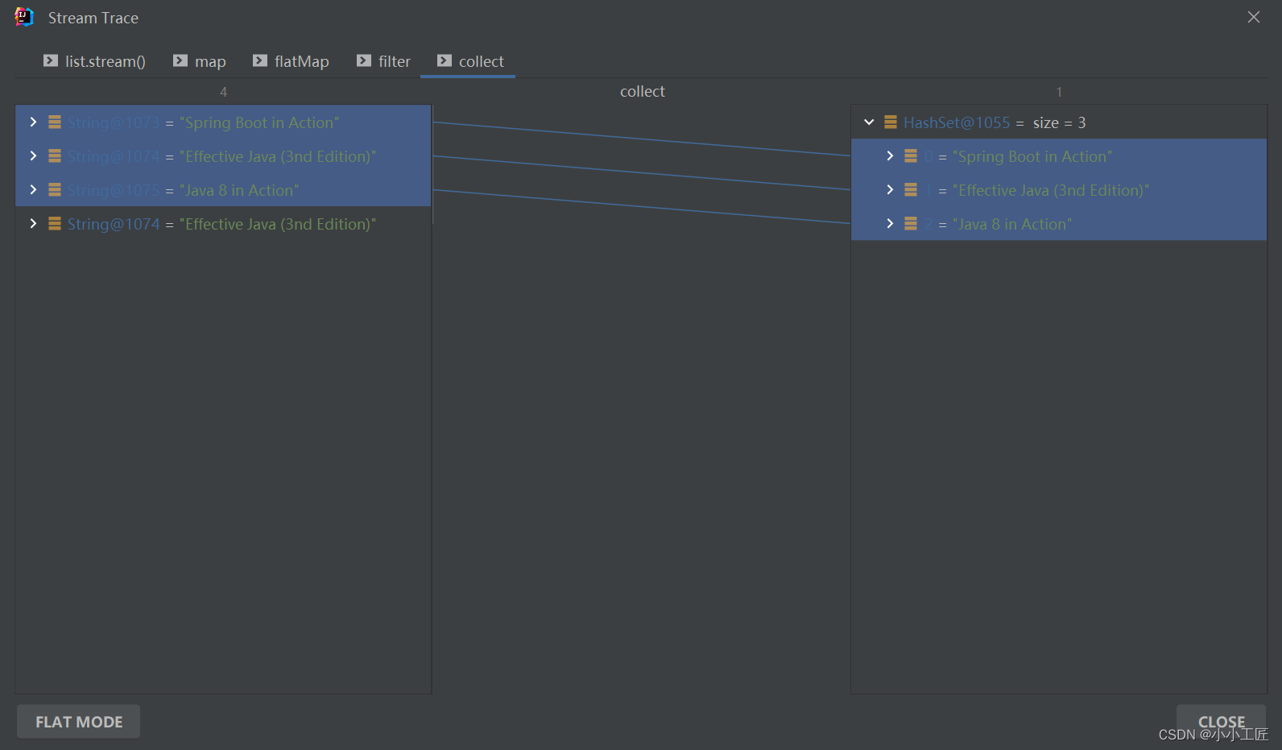Select "Effective Java (3nd Edition)" in HashSet result
Image resolution: width=1282 pixels, height=750 pixels.
(1051, 190)
